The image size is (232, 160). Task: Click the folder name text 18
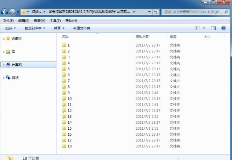[69, 146]
